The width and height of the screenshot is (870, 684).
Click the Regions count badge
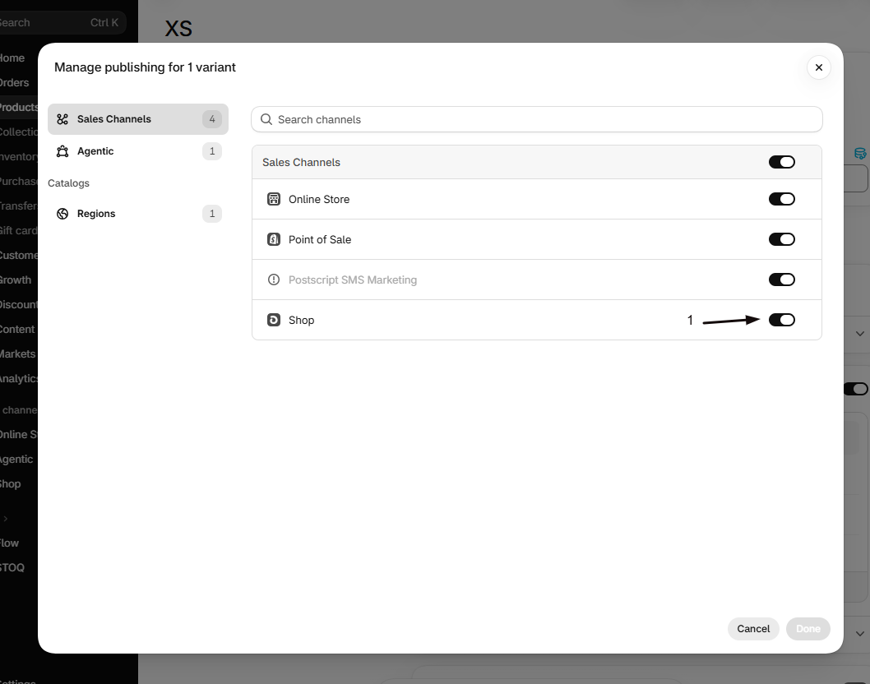pos(212,214)
